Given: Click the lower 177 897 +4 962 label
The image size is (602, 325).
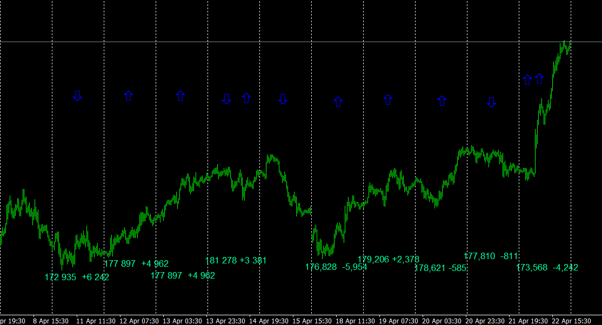Looking at the screenshot, I should pyautogui.click(x=183, y=275).
